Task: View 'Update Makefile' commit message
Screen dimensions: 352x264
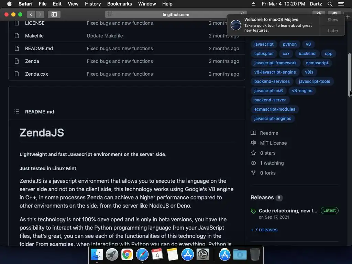Action: (x=105, y=36)
